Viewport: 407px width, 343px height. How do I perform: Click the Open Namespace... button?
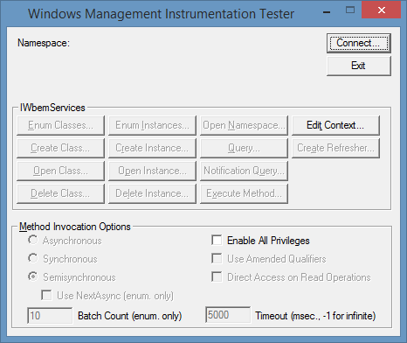(244, 125)
